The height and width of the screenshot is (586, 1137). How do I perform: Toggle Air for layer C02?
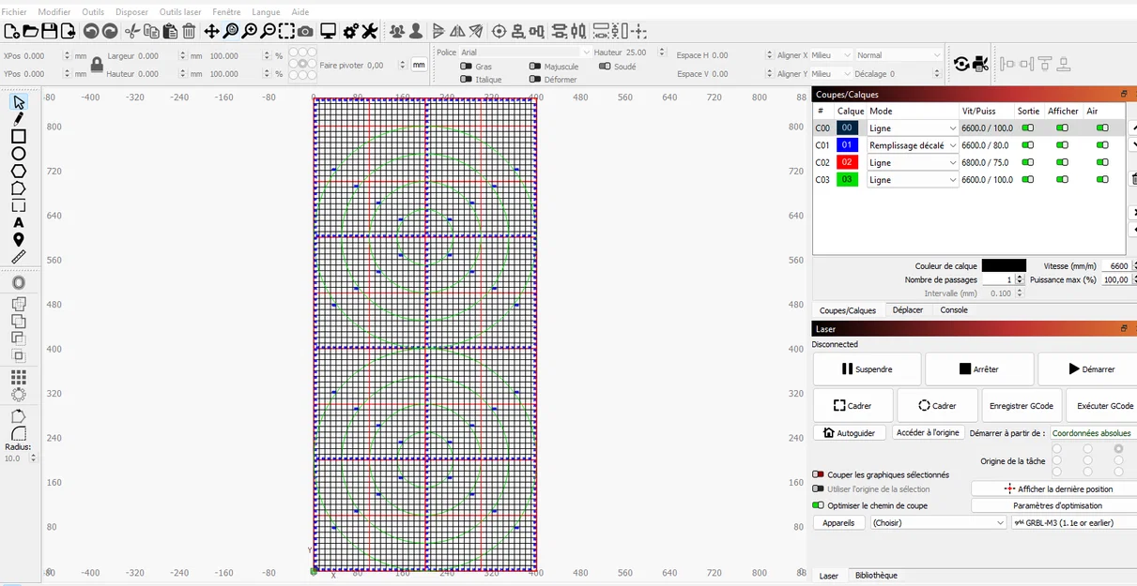tap(1102, 163)
